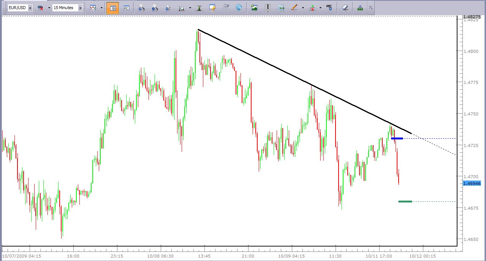Click the chart type icon

click(x=93, y=8)
